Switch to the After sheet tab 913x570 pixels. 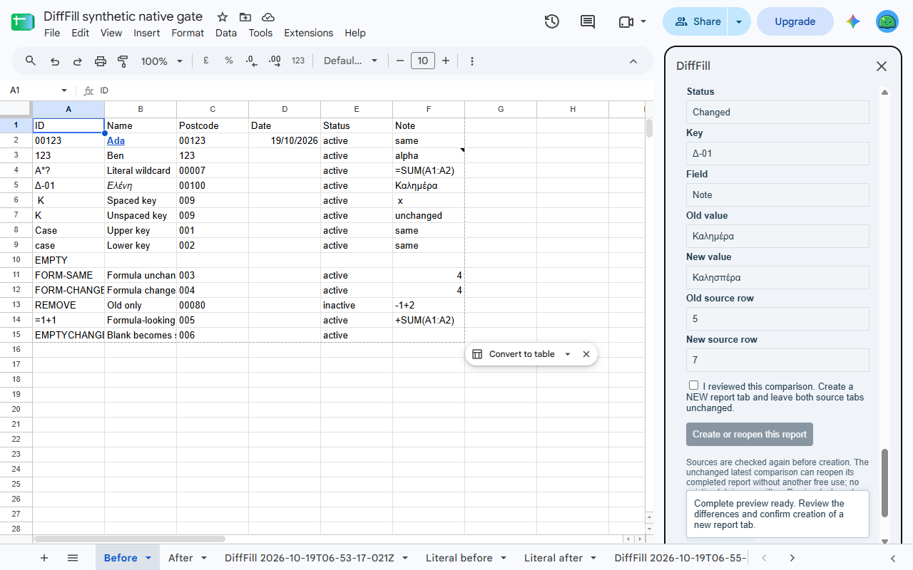pyautogui.click(x=180, y=558)
